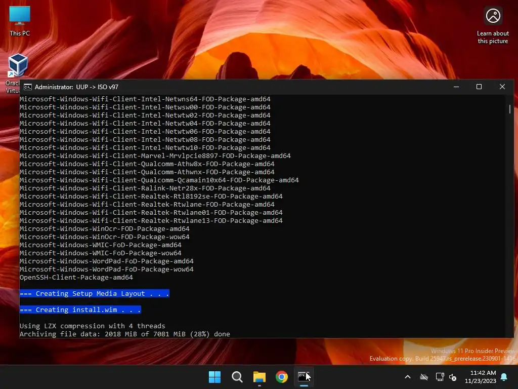The width and height of the screenshot is (518, 389).
Task: Open the Windows Start menu
Action: (x=214, y=377)
